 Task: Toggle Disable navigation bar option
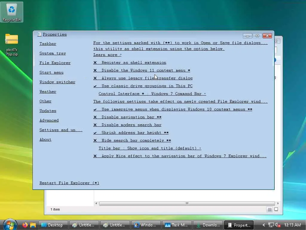coord(127,117)
